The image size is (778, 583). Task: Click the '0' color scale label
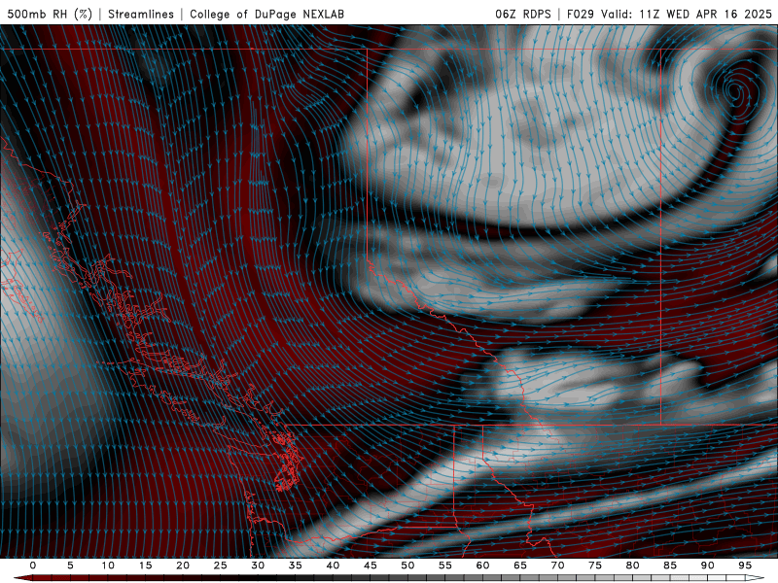coord(33,566)
